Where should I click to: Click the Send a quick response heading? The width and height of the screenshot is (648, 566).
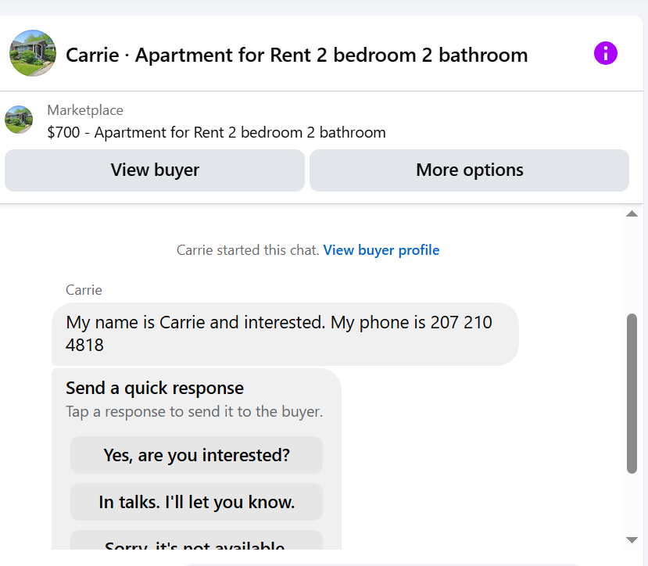pos(155,389)
